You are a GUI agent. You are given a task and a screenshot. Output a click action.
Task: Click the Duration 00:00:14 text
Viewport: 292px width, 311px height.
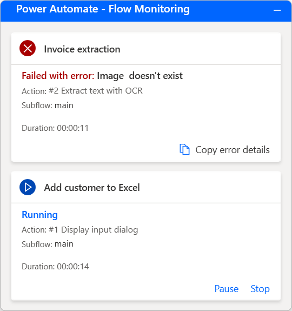tap(55, 267)
